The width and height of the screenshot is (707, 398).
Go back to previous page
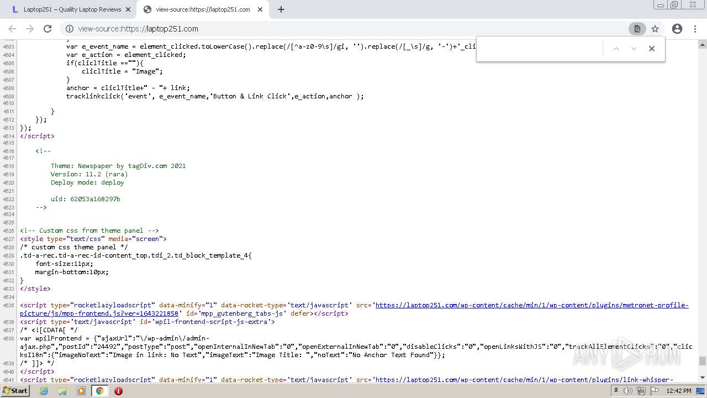coord(12,29)
